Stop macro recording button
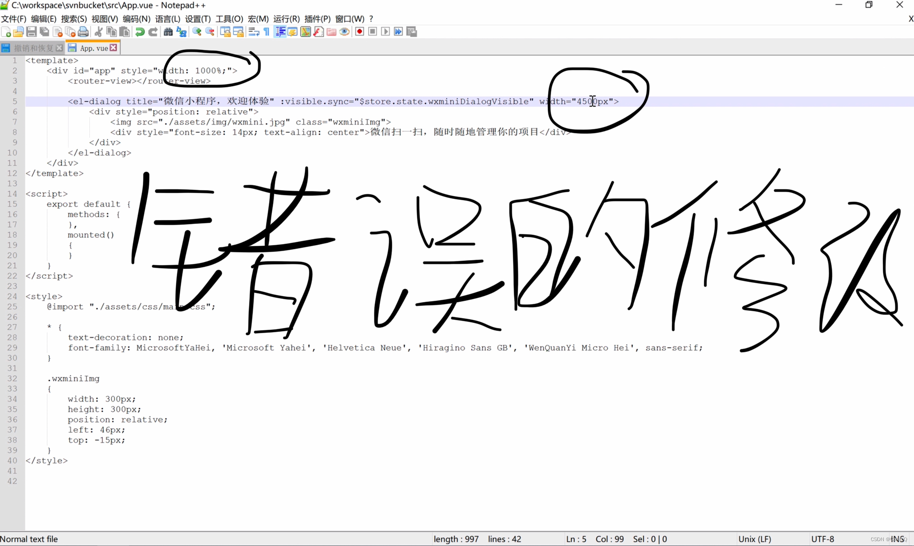This screenshot has width=914, height=546. tap(373, 32)
